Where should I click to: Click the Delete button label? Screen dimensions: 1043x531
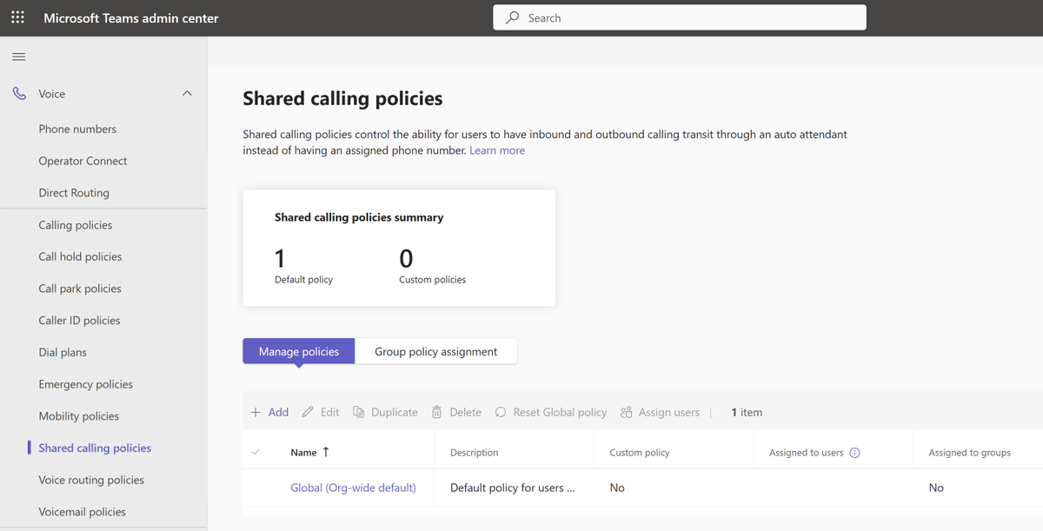(x=466, y=412)
